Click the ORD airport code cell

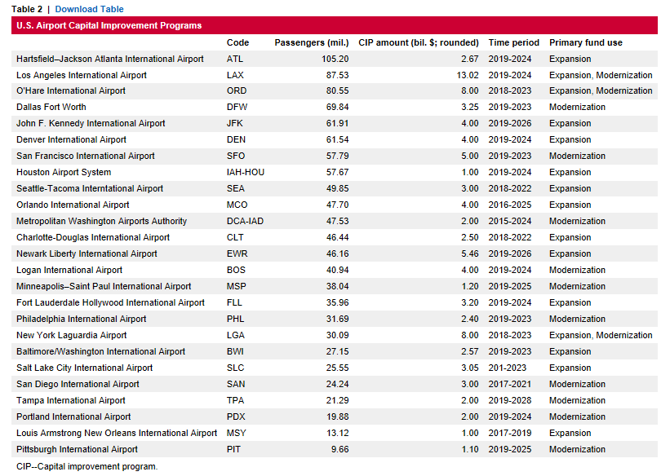(237, 91)
